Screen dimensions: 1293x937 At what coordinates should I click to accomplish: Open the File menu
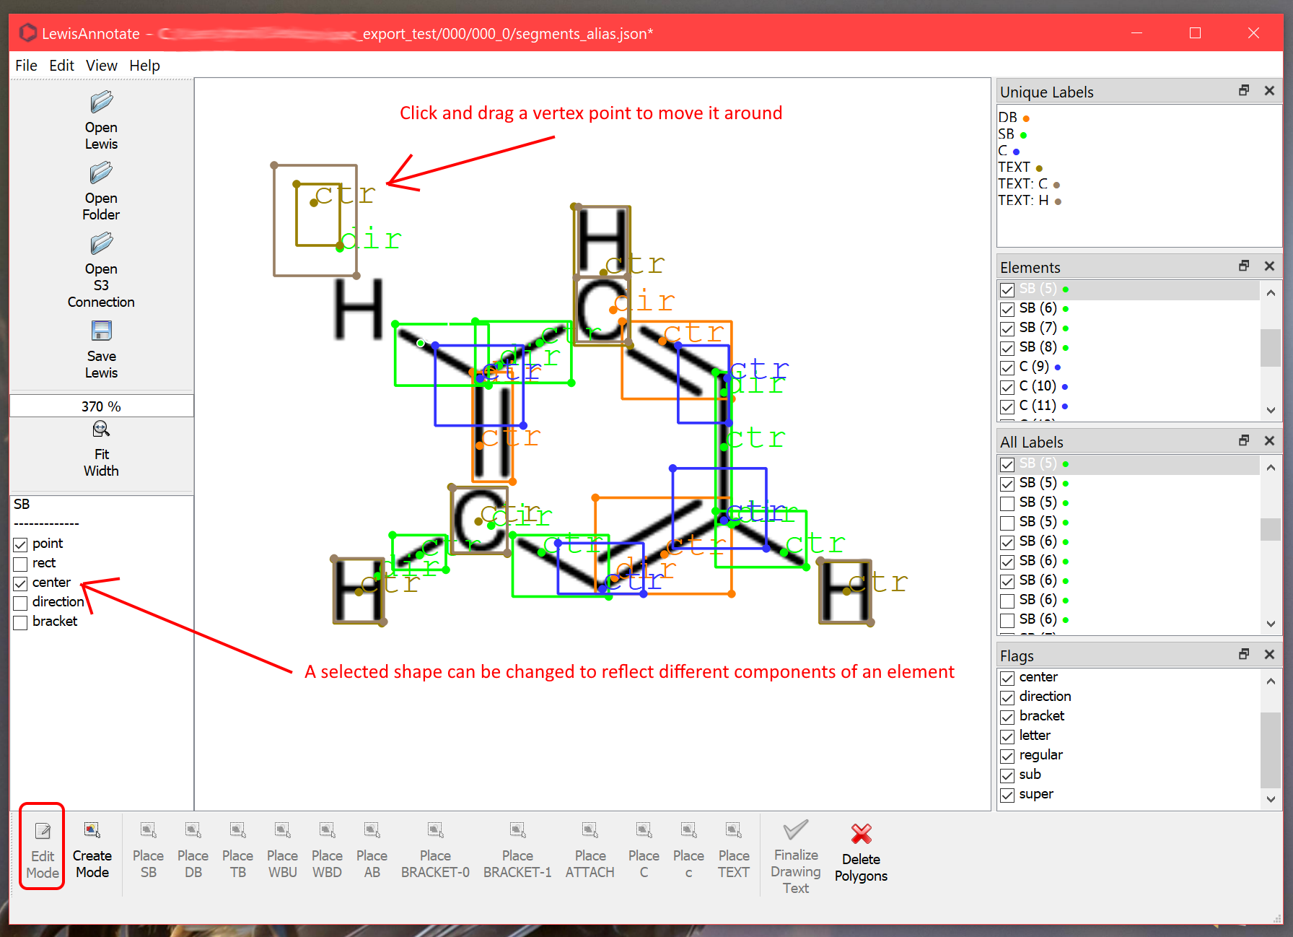point(26,66)
